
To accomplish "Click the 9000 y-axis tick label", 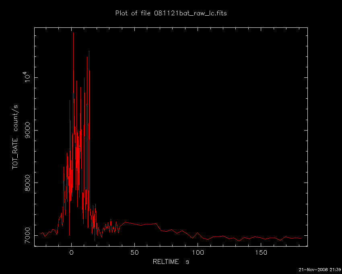I will click(x=28, y=130).
